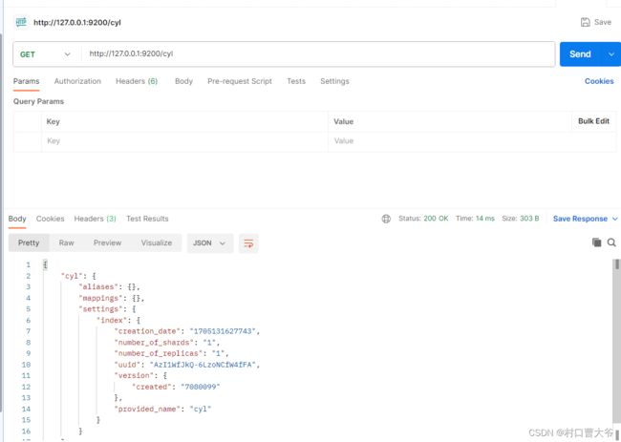The width and height of the screenshot is (621, 442).
Task: Open the response Headers (3) tab
Action: click(x=95, y=219)
